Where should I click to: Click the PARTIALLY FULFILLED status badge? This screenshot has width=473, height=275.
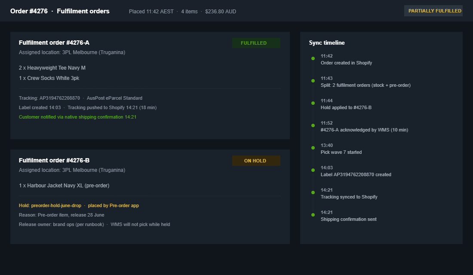point(433,11)
